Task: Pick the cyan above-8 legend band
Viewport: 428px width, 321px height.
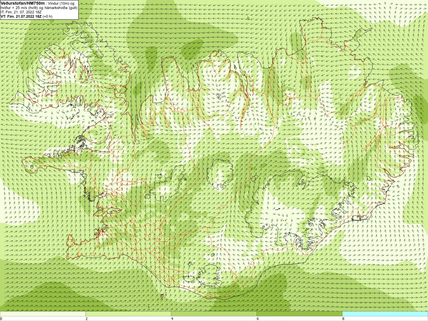Action: point(385,314)
